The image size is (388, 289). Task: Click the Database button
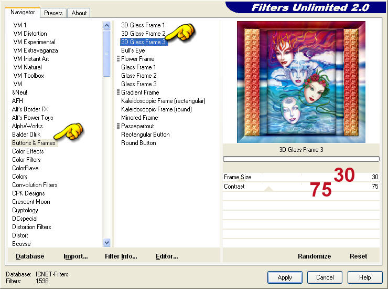(30, 256)
